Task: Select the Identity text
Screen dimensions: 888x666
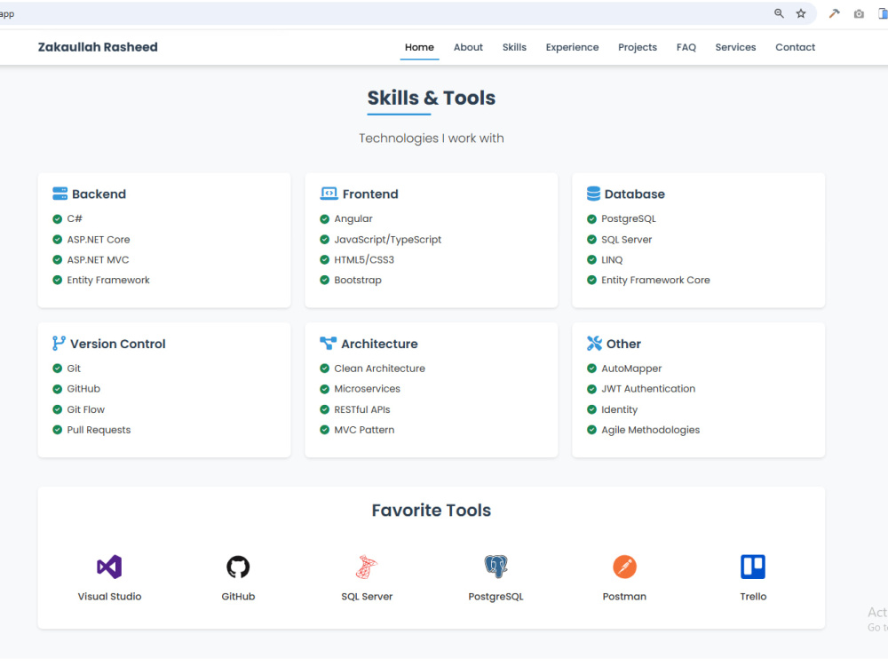Action: 619,409
